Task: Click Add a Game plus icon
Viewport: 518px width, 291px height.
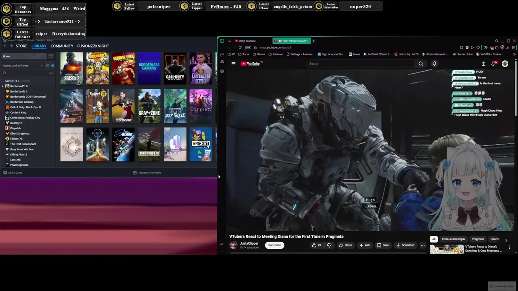Action: (5, 173)
